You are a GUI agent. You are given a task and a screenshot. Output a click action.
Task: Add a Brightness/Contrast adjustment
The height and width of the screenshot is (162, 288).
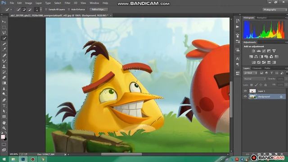pos(253,51)
